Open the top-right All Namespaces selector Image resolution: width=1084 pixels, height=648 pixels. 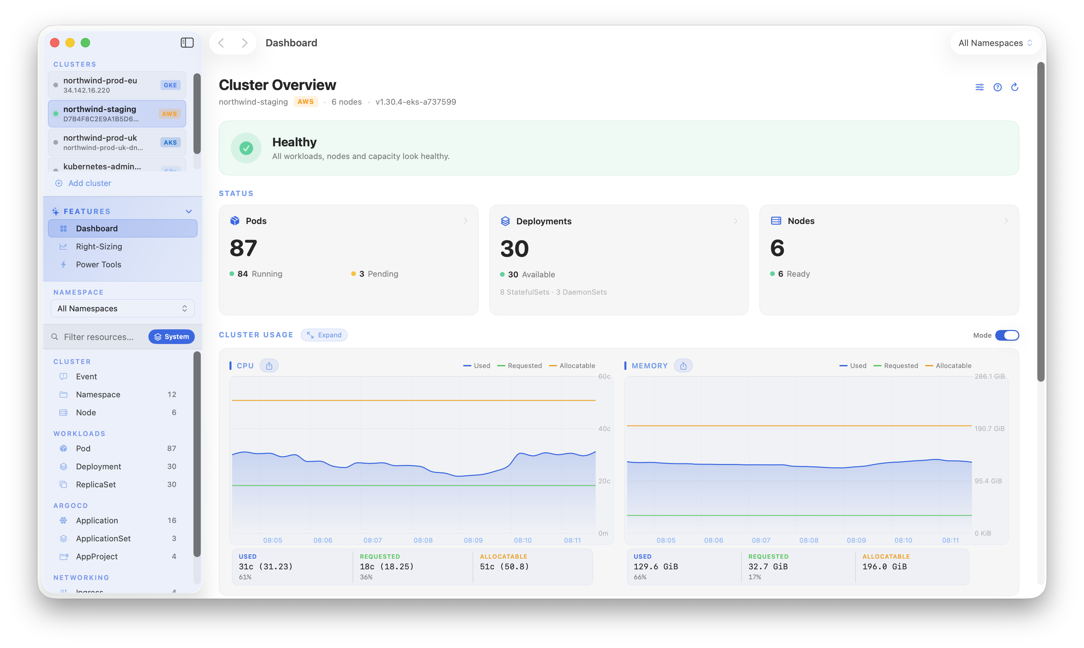coord(995,43)
